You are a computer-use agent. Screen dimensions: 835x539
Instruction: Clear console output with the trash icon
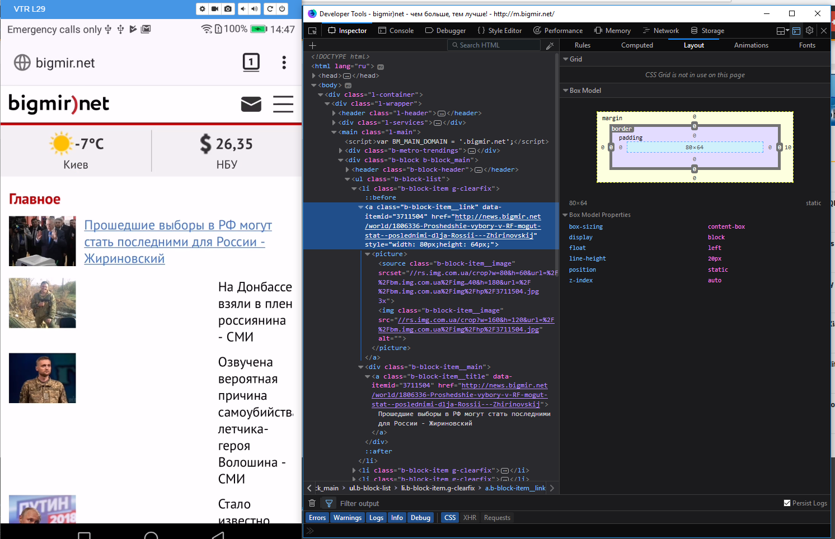(x=312, y=503)
